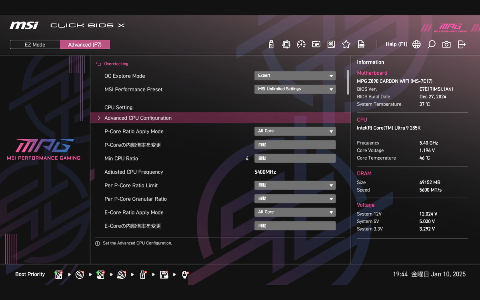Viewport: 480px width, 300px height.
Task: Click the MSI Performance Preset label
Action: click(133, 90)
